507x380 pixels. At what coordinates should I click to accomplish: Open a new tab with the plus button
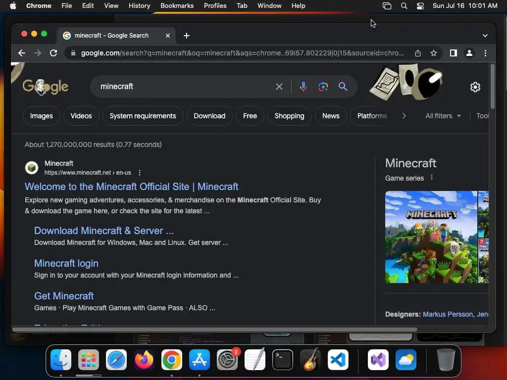click(187, 36)
